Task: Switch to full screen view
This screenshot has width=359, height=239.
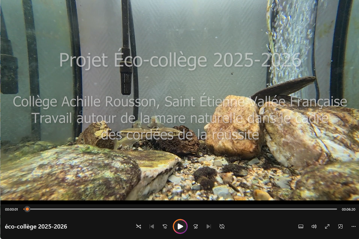Action: [x=327, y=226]
